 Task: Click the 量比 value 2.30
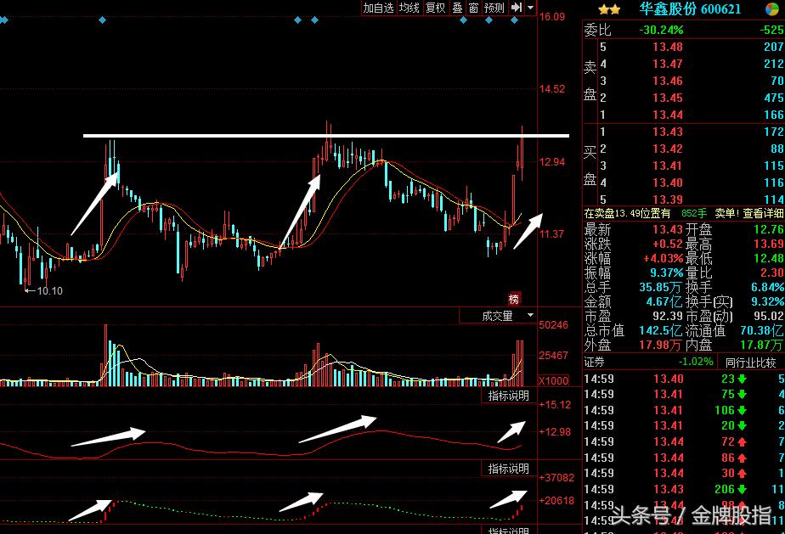(772, 273)
